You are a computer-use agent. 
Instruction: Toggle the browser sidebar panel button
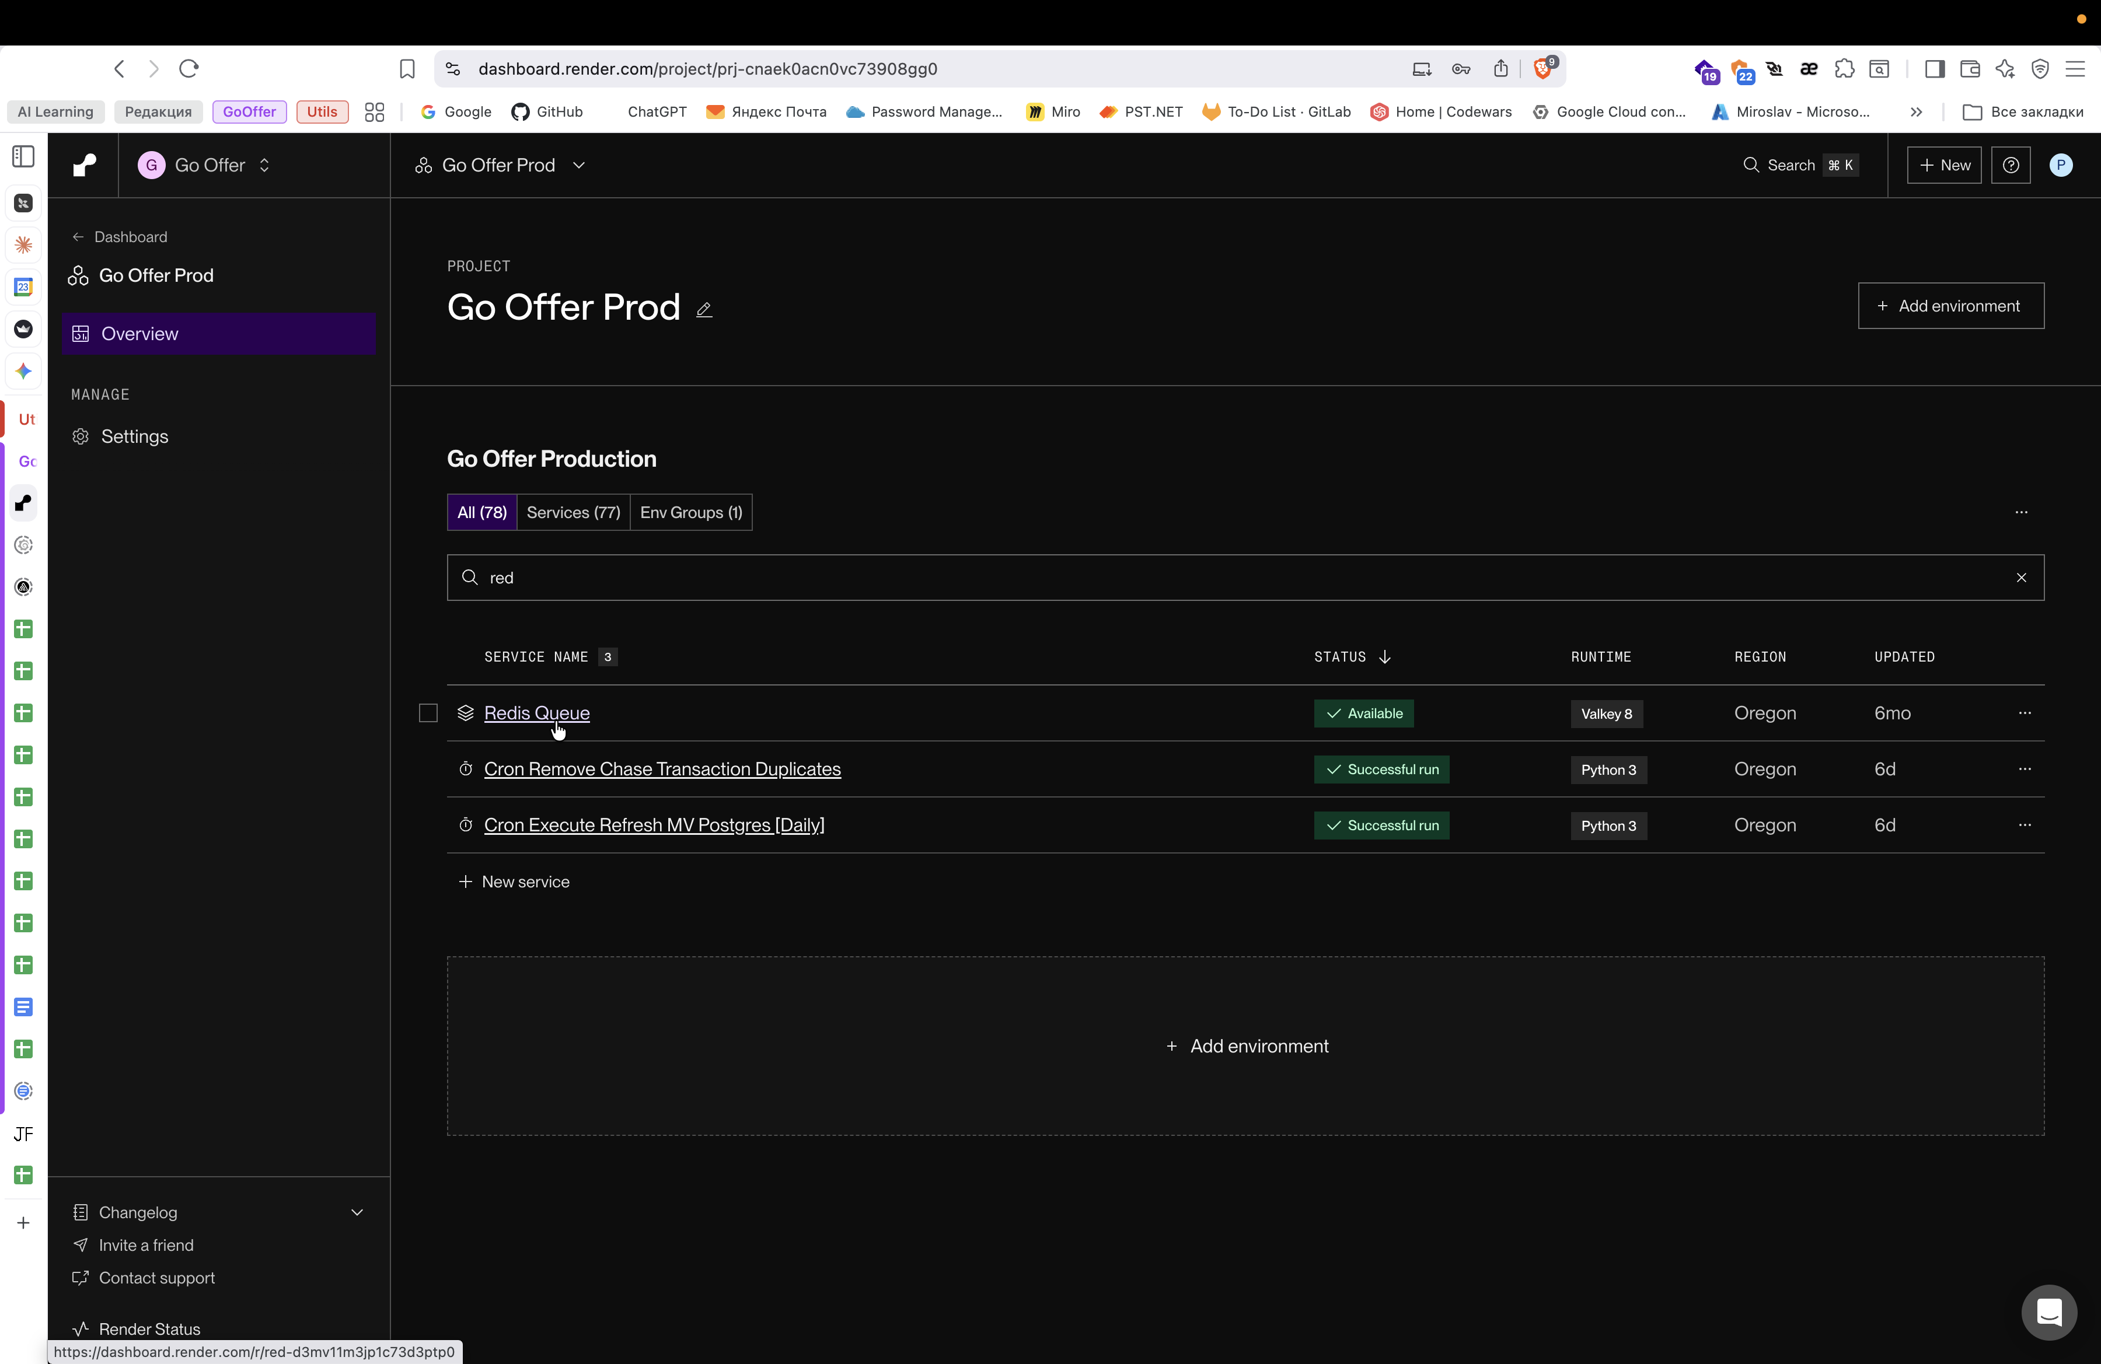click(1934, 69)
